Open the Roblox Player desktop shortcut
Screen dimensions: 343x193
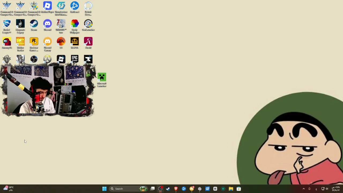click(x=47, y=8)
